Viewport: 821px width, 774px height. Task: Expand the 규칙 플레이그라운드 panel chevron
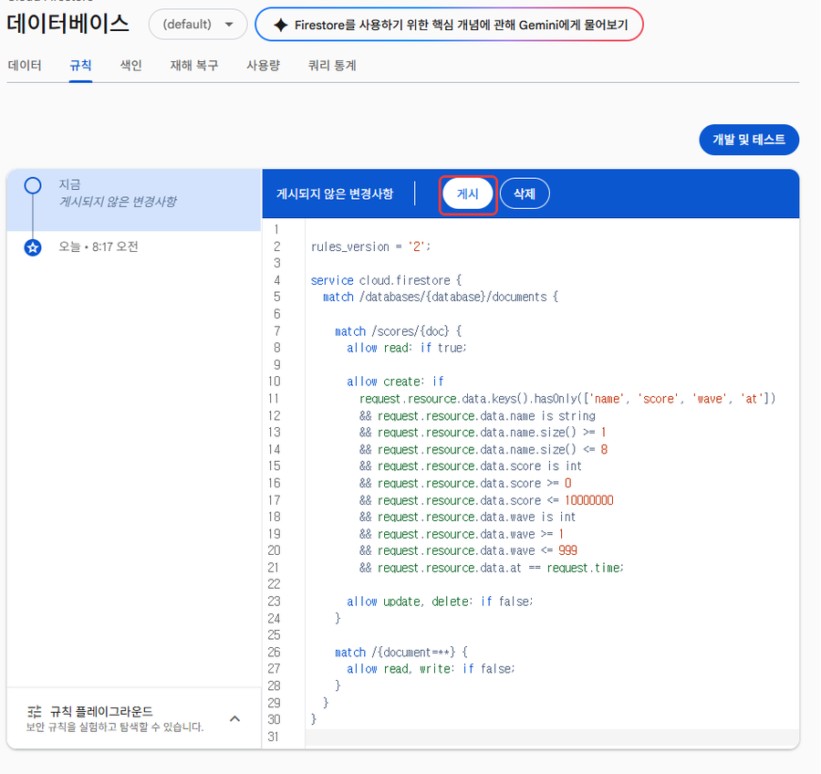coord(235,718)
